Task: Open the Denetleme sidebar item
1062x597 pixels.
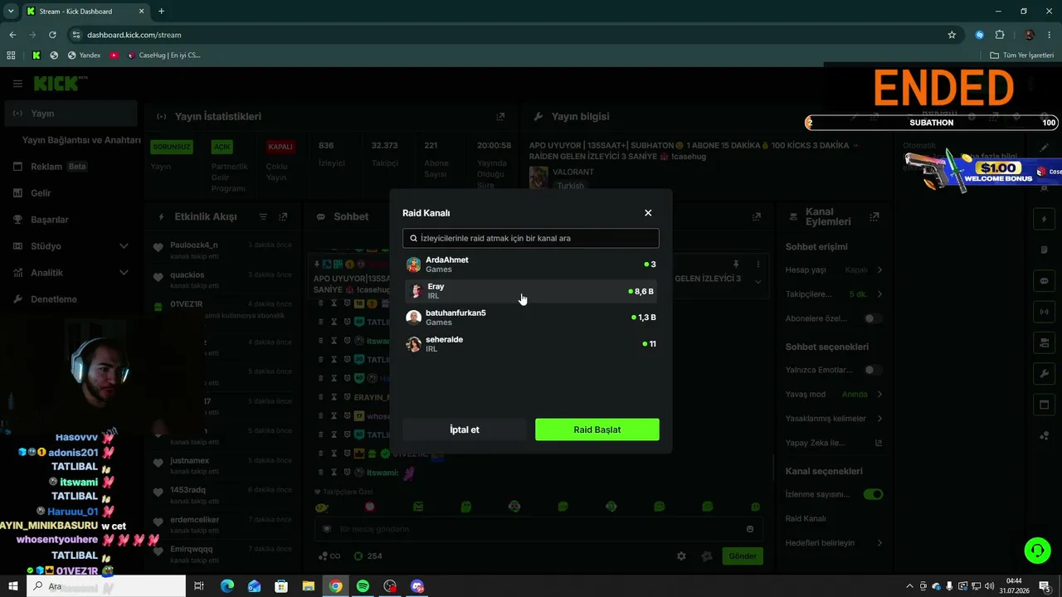Action: [x=71, y=299]
